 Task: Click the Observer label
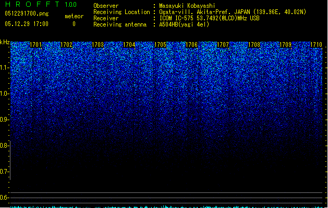click(106, 6)
